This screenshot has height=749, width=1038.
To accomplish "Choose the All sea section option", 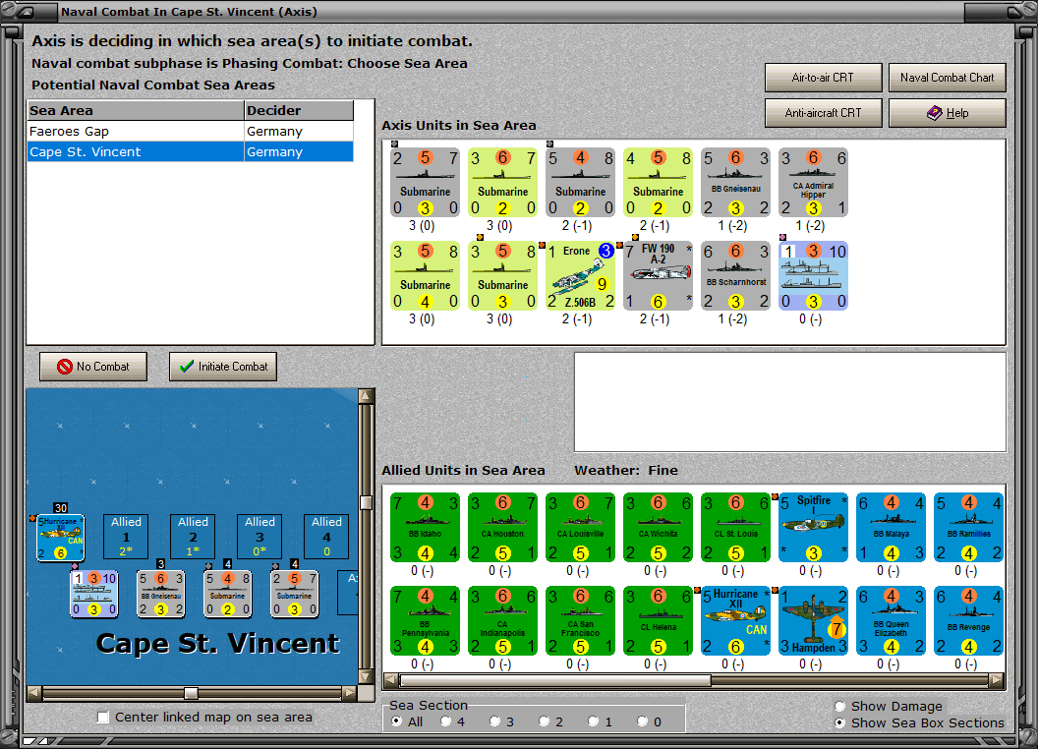I will [x=396, y=721].
